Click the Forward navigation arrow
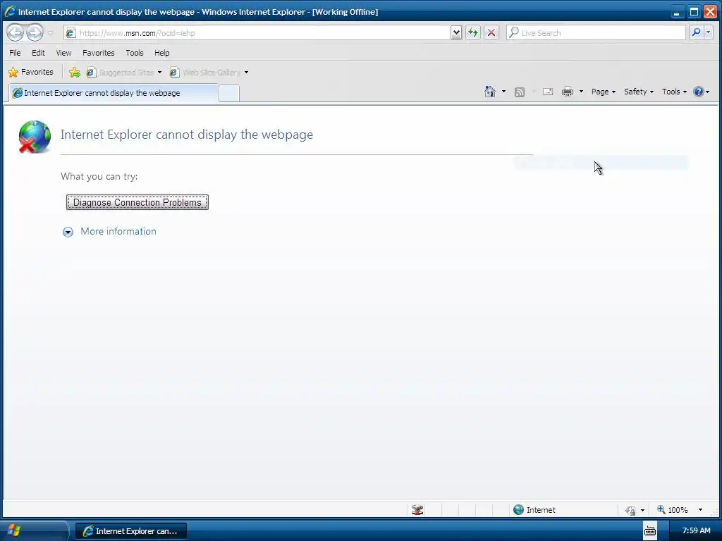 pyautogui.click(x=35, y=32)
